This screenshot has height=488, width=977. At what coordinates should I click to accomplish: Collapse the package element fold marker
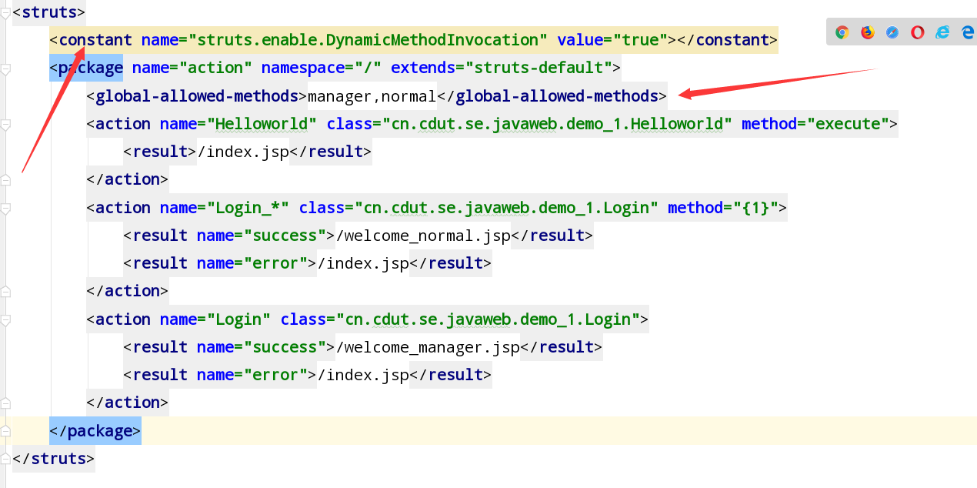pyautogui.click(x=5, y=69)
